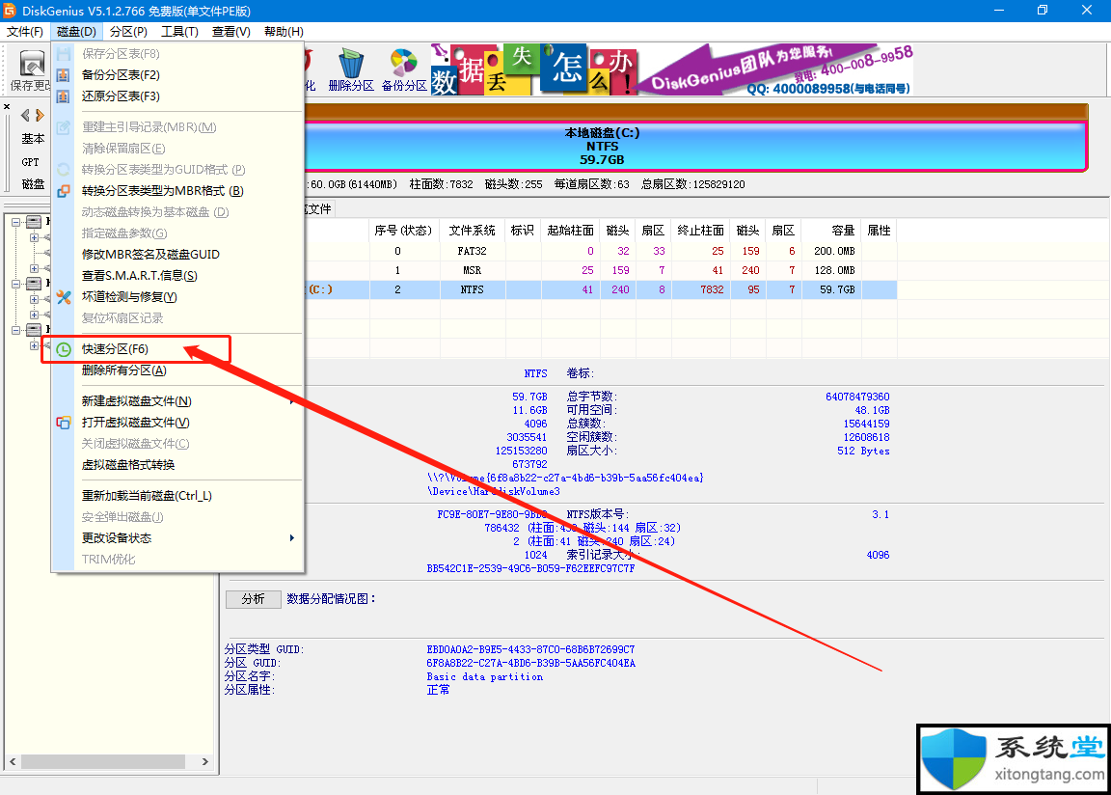Choose 重新加载当前磁盘(Ctrl_L)

coord(177,496)
